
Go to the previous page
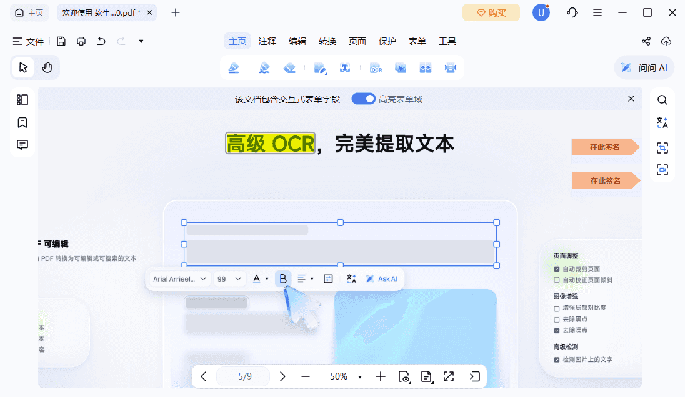pos(204,376)
